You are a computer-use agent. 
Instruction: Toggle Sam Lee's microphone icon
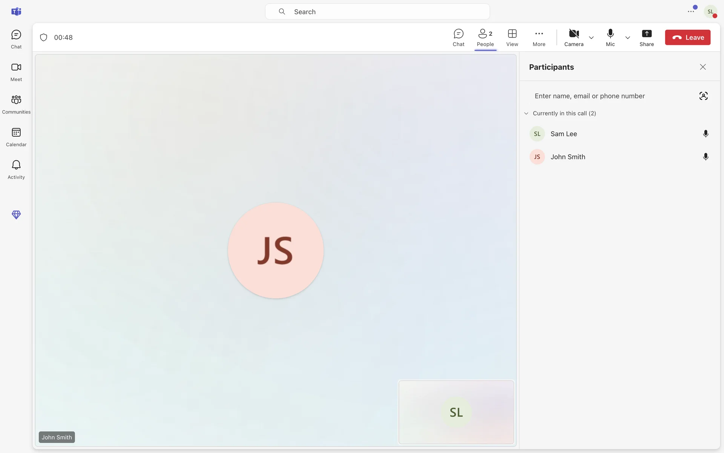(705, 134)
